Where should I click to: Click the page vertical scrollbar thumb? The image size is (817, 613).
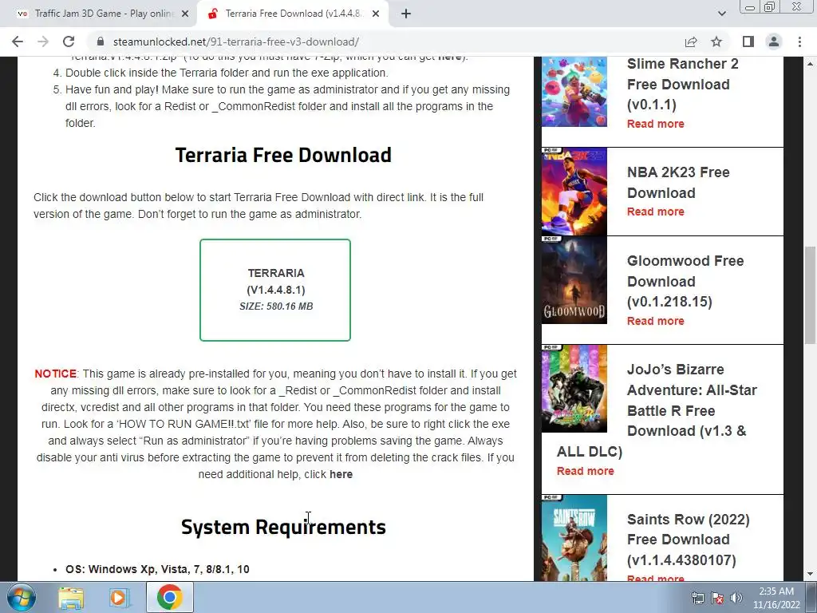click(810, 295)
